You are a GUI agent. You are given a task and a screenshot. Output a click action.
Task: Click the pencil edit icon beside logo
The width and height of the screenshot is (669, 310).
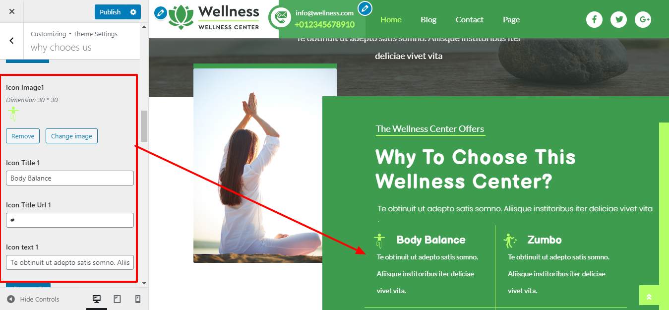pos(161,13)
